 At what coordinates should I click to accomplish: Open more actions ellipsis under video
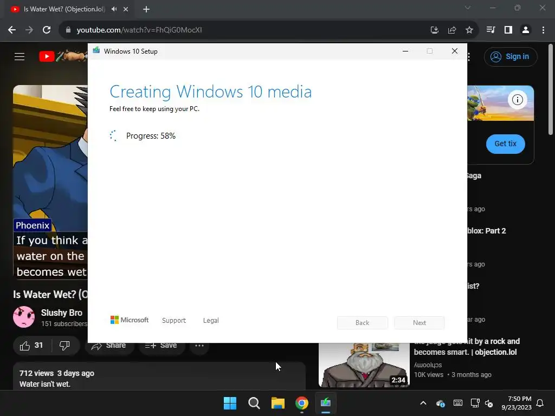[199, 346]
